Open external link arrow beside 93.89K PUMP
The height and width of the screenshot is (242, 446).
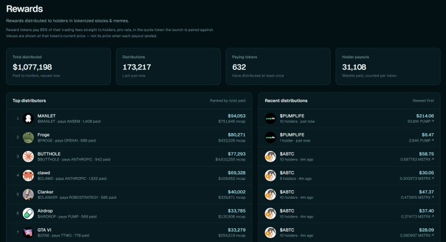433,121
